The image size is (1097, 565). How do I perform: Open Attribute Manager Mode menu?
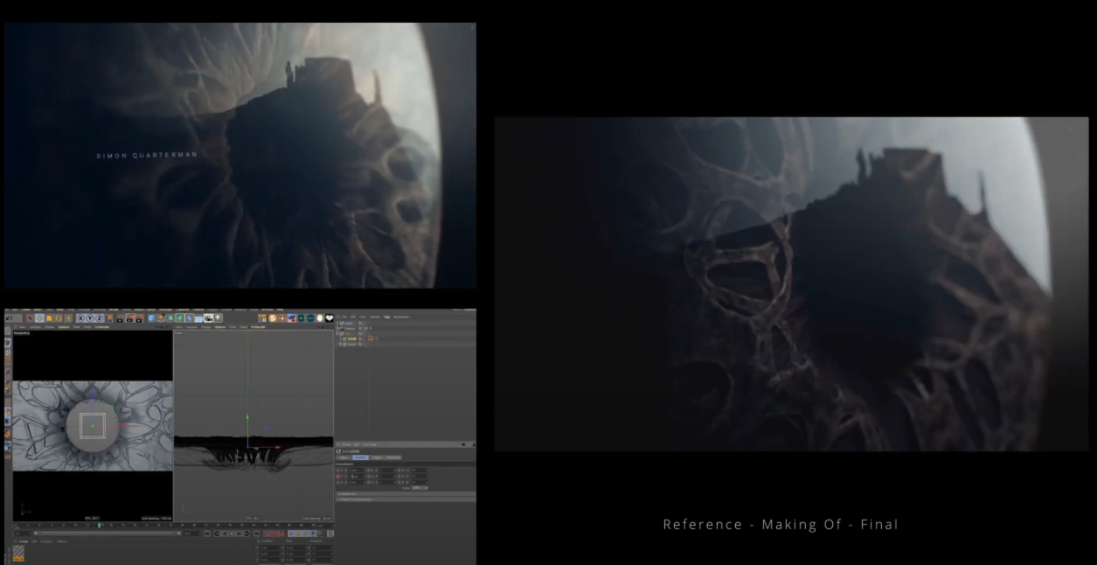(x=346, y=444)
